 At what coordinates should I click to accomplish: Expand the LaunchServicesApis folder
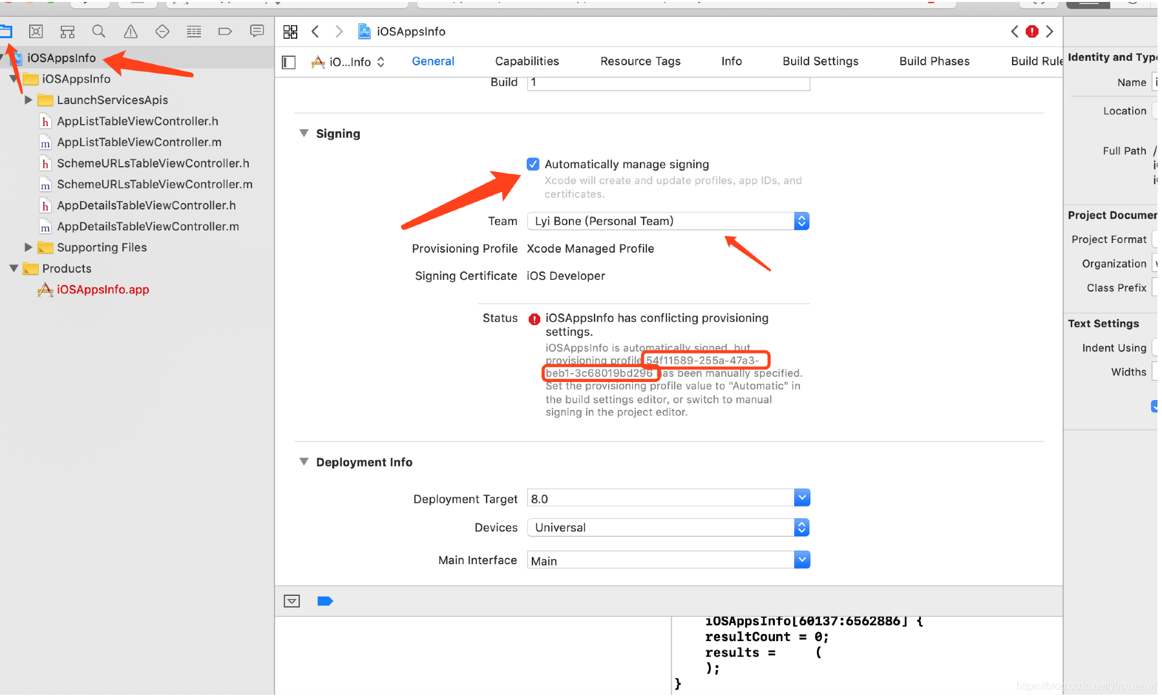point(28,100)
